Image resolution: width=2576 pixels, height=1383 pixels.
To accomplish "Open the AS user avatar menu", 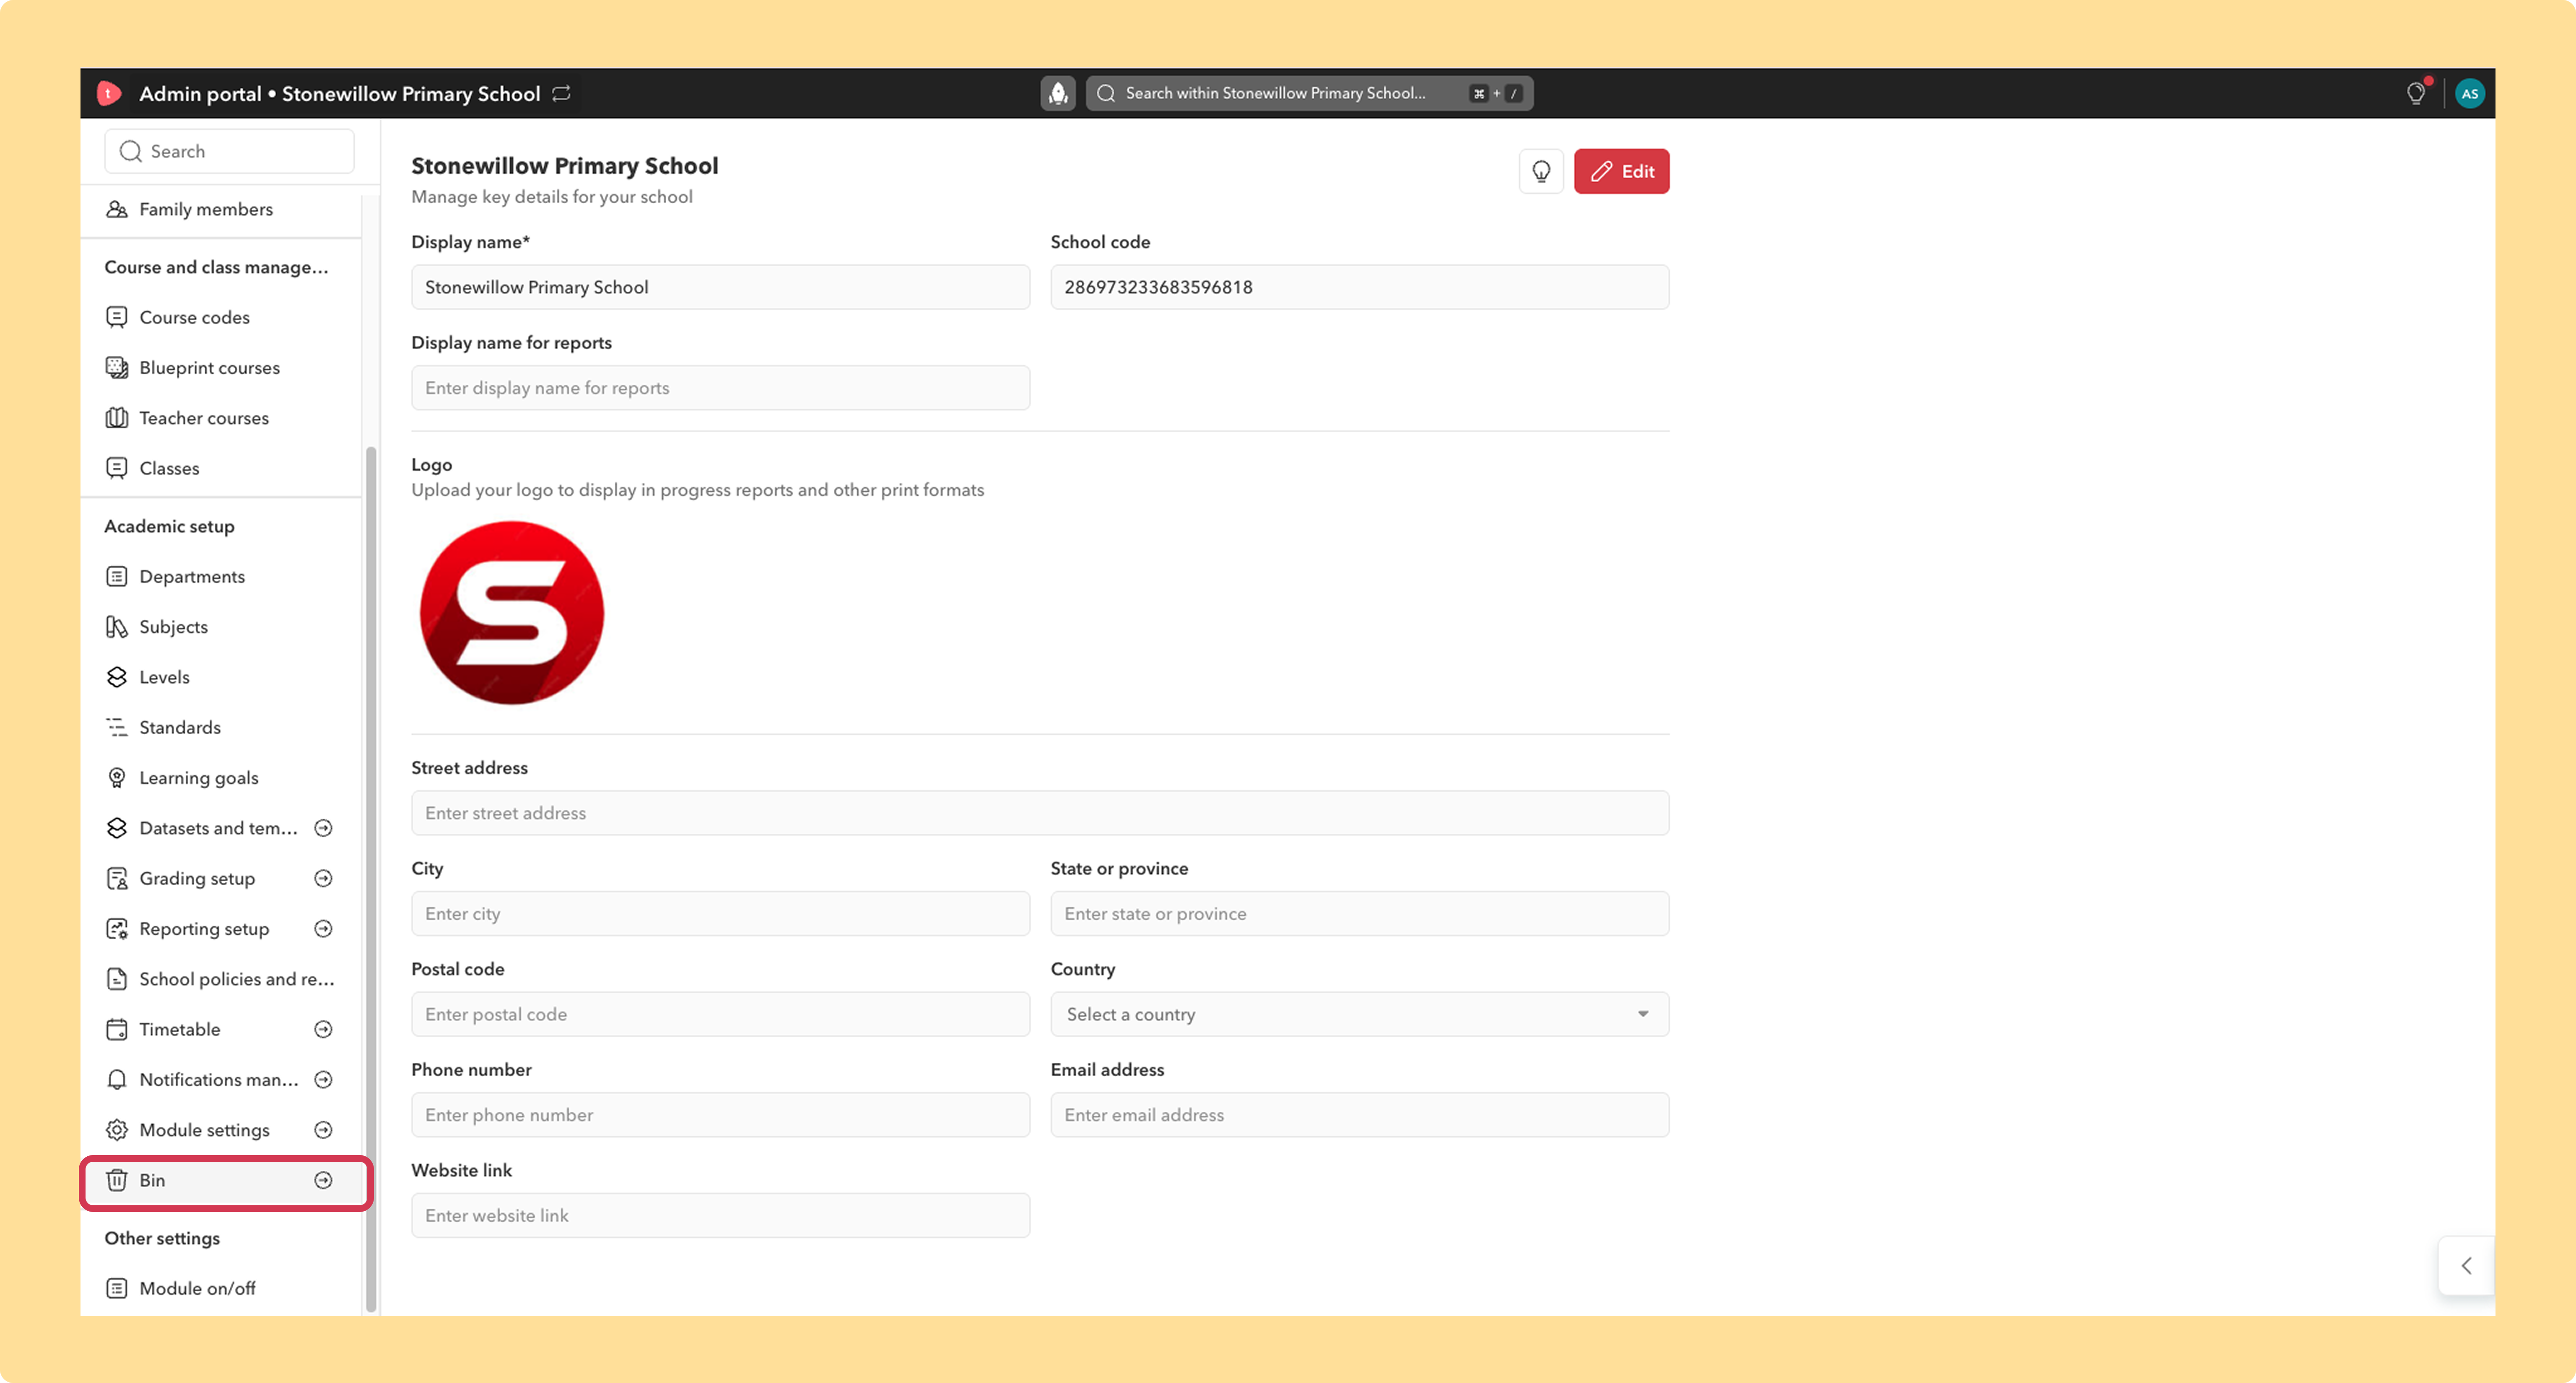I will click(x=2469, y=93).
